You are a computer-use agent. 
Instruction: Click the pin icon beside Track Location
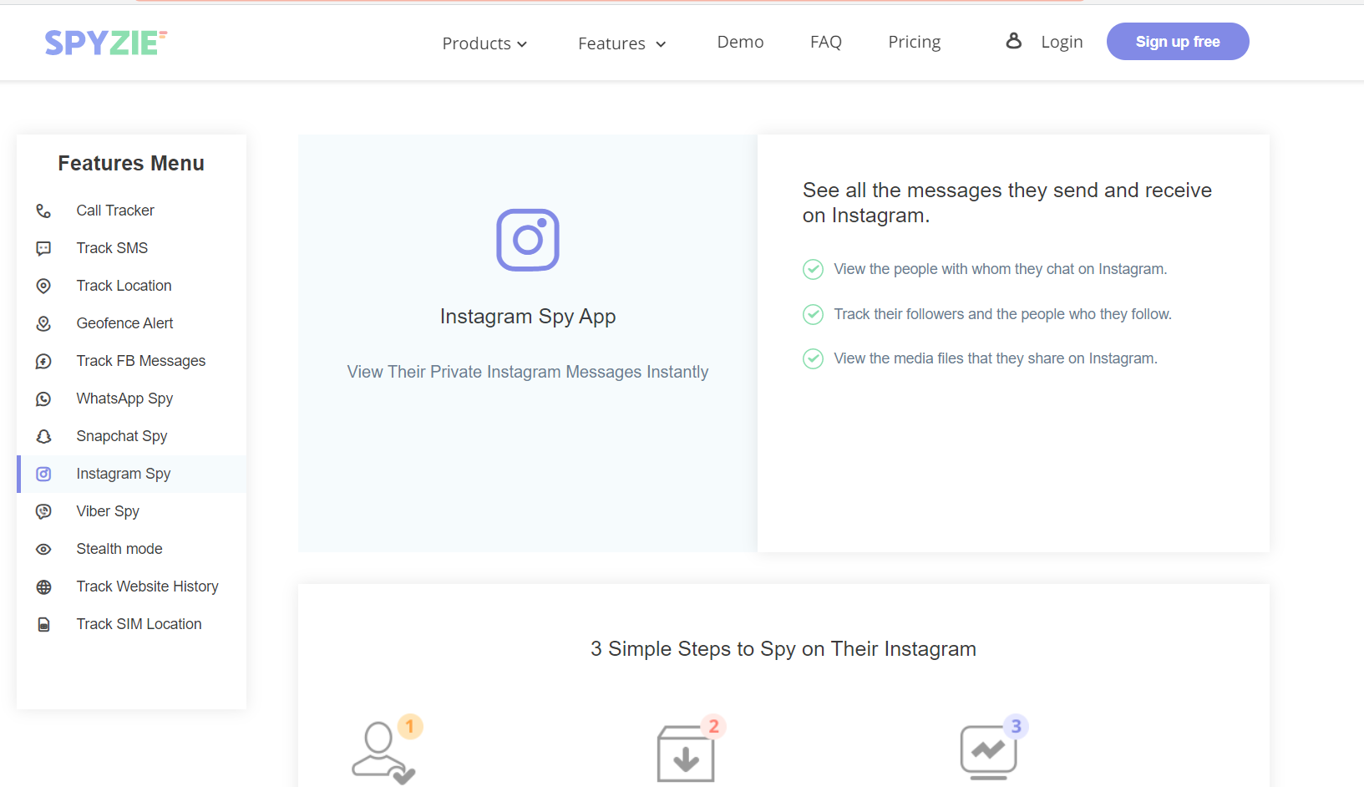[x=43, y=286]
